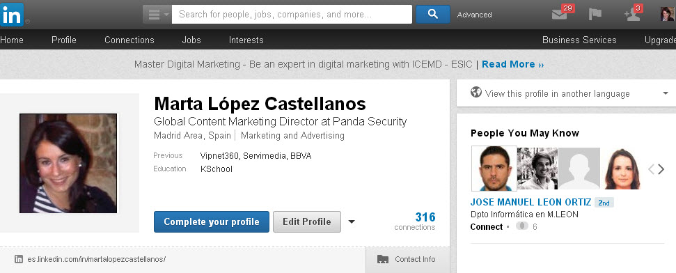The height and width of the screenshot is (273, 676).
Task: Open the 316 connections link
Action: coord(415,221)
